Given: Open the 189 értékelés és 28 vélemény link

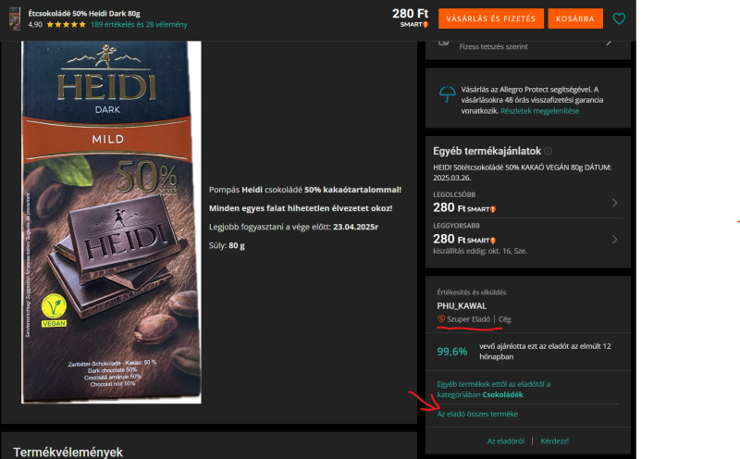Looking at the screenshot, I should [x=140, y=25].
